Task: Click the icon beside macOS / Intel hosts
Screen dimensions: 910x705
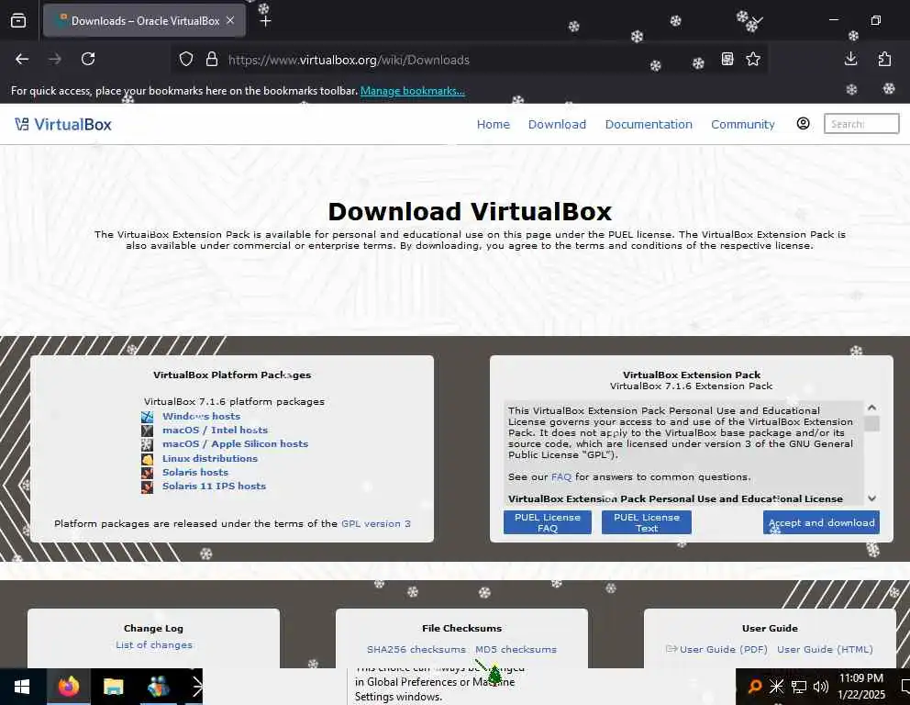Action: click(x=148, y=431)
